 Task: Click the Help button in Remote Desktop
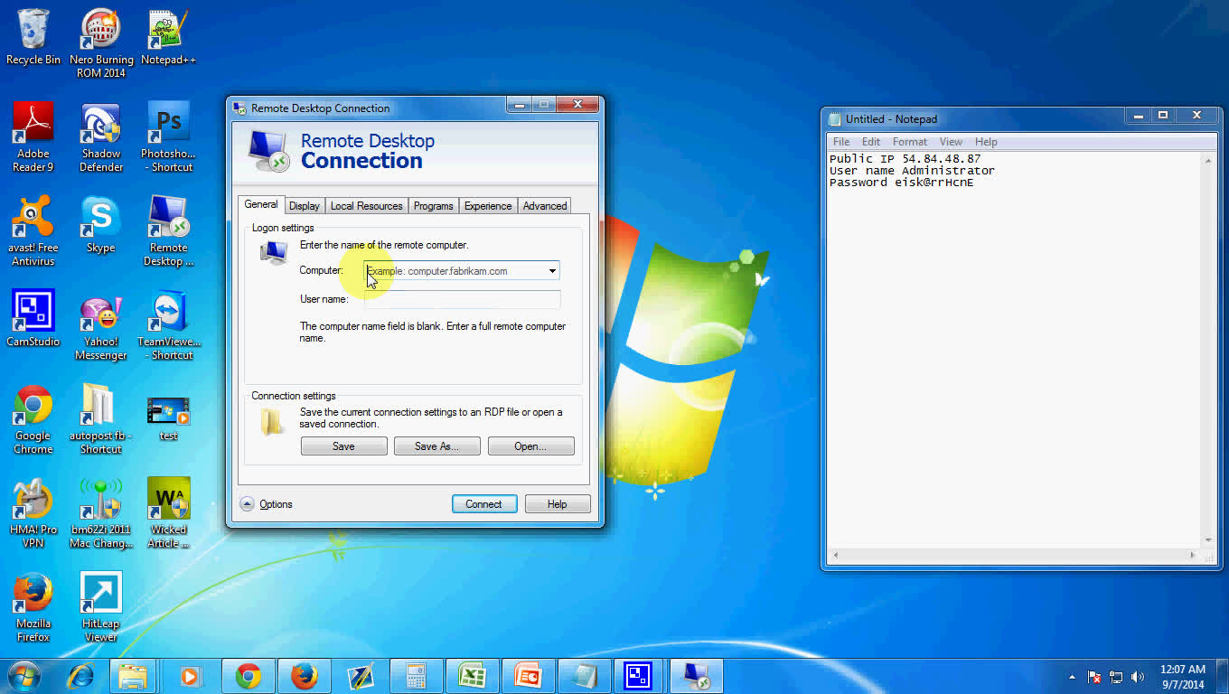558,504
